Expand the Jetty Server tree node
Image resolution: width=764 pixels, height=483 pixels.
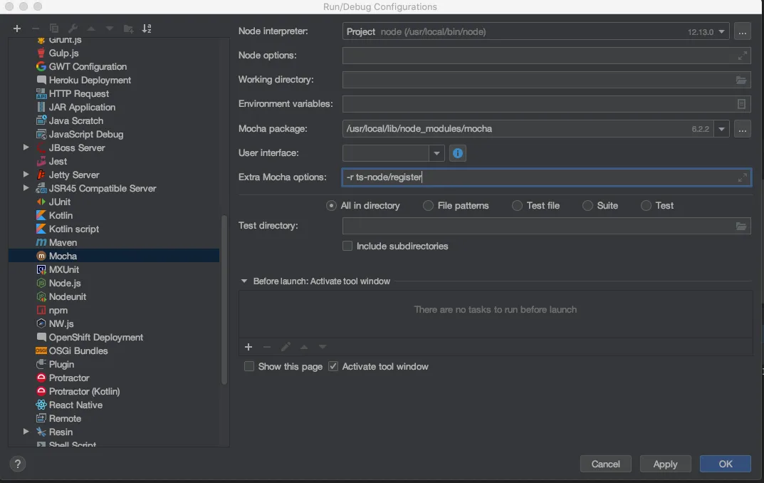26,175
